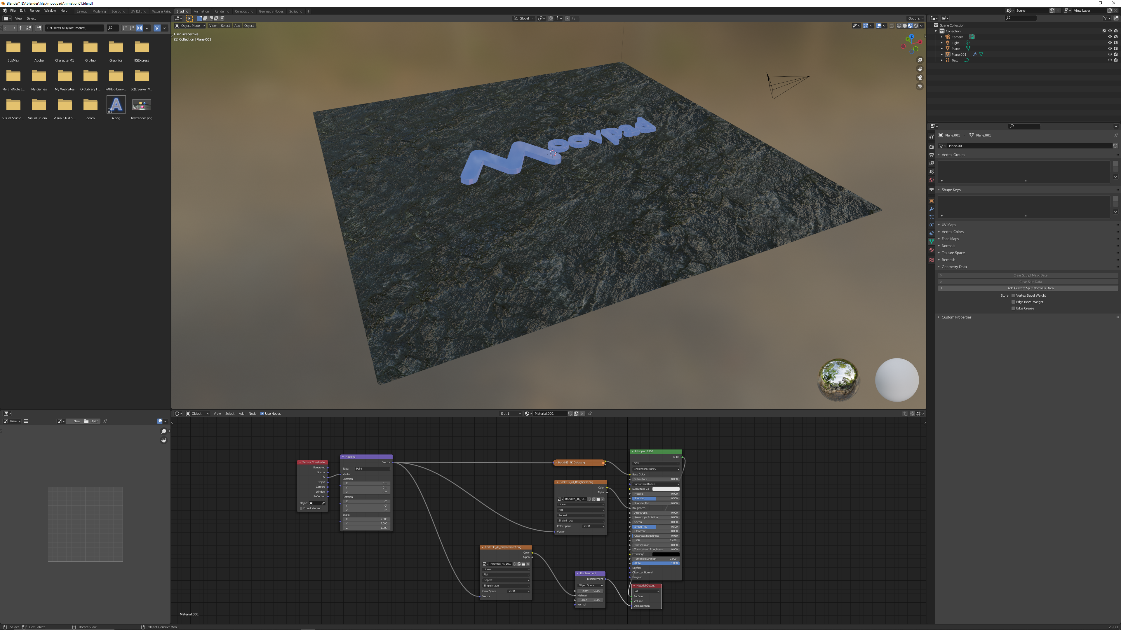Click the pin icon in properties editor

(x=1116, y=135)
